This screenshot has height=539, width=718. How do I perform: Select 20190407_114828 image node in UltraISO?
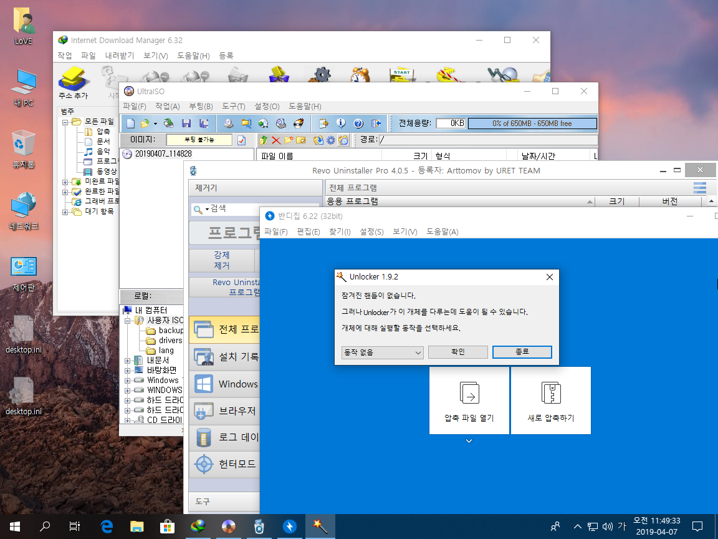[x=163, y=154]
